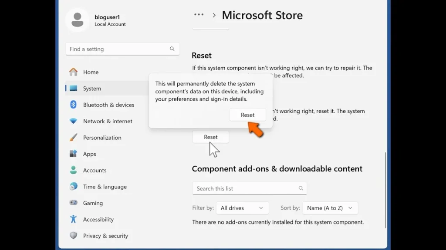Expand the breadcrumb ellipsis menu
This screenshot has width=446, height=250.
pos(199,14)
